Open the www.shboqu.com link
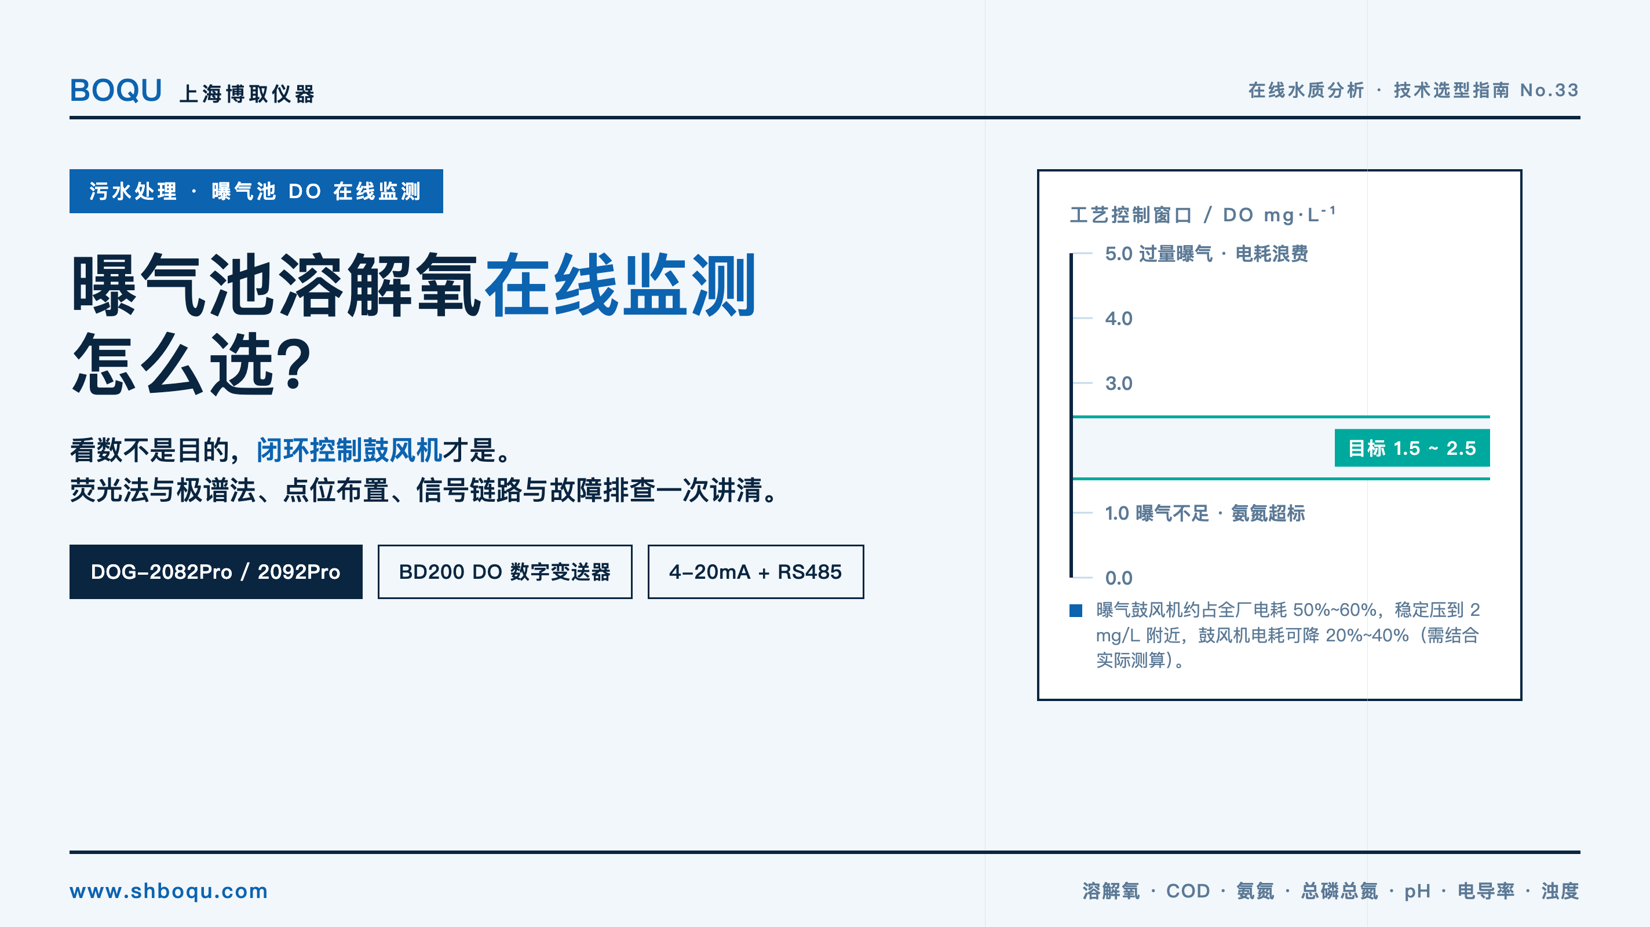Screen dimensions: 1650x927 click(169, 890)
